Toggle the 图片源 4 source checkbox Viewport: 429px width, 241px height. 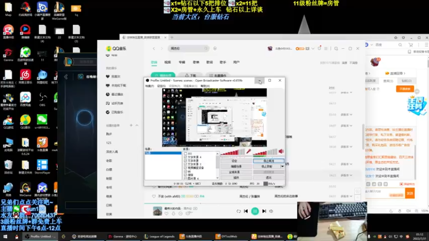(186, 178)
